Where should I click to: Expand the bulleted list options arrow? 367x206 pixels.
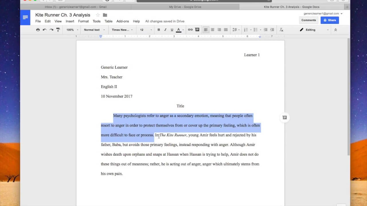tap(260, 30)
